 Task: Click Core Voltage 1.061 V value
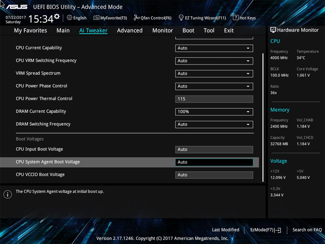click(x=303, y=75)
